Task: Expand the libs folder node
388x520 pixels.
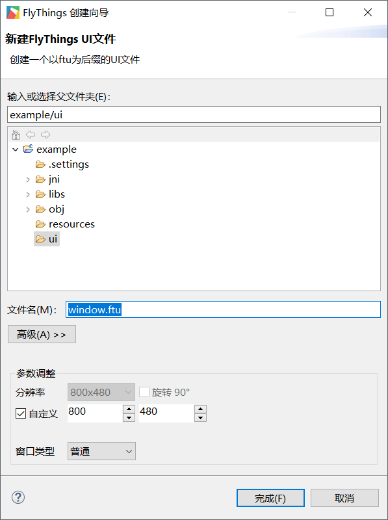Action: click(28, 194)
